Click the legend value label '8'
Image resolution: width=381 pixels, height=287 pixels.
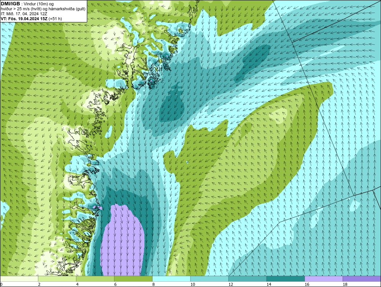[153, 284]
